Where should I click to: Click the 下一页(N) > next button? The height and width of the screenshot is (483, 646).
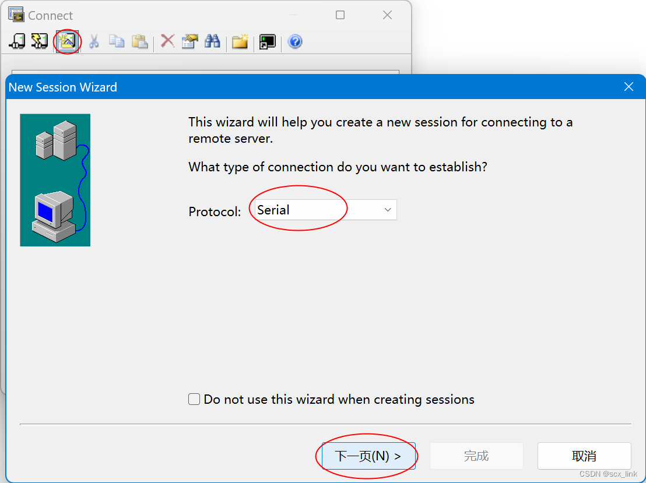pos(368,456)
